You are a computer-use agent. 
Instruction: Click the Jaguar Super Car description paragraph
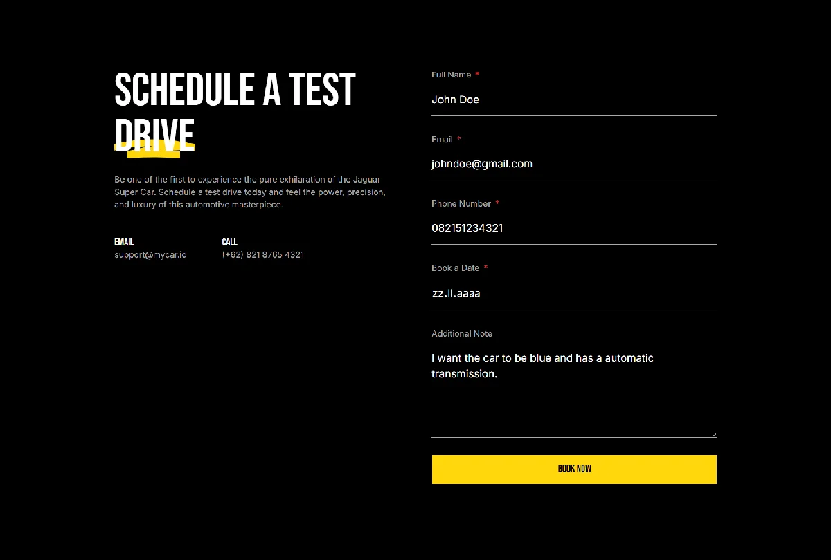pyautogui.click(x=250, y=192)
